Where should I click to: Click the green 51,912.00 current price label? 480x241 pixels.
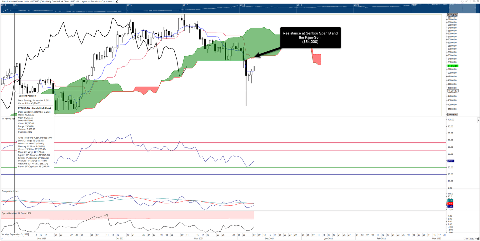452,66
